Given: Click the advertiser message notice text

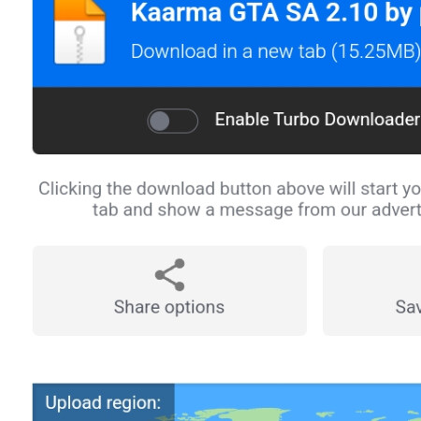Looking at the screenshot, I should coord(229,199).
